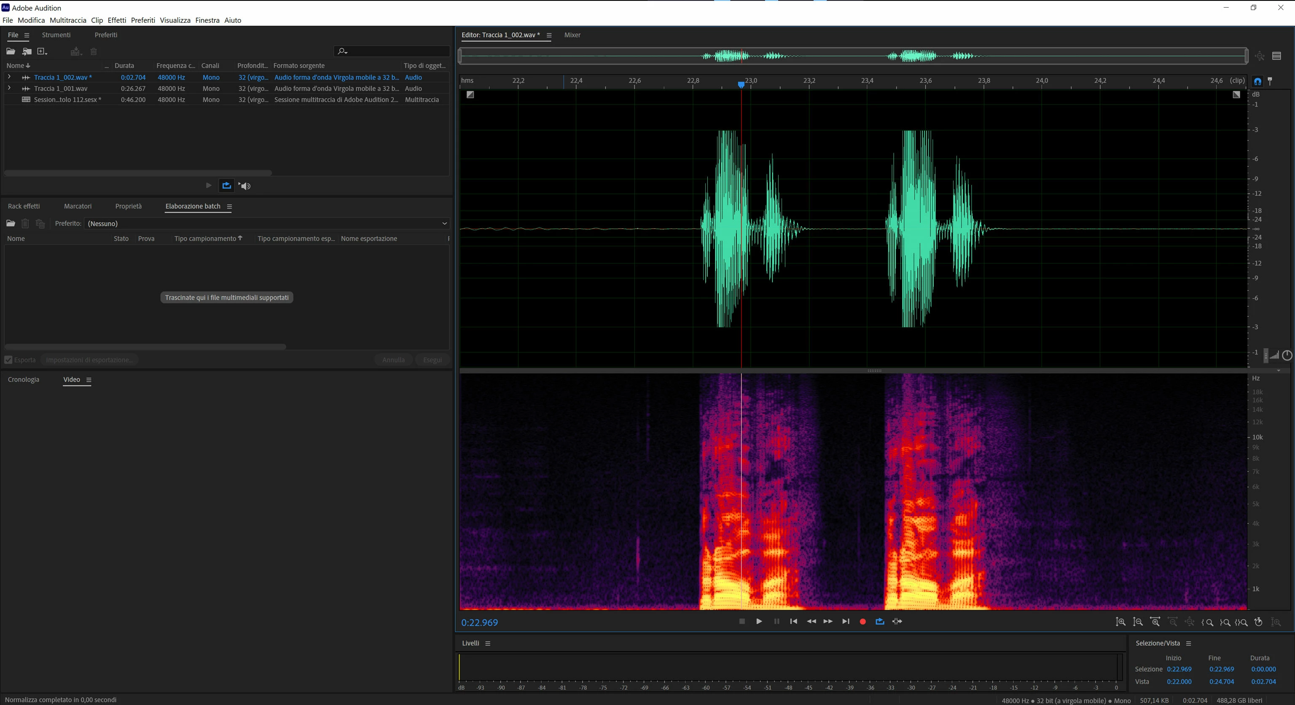The image size is (1295, 705).
Task: Toggle Auto-play speaker icon in Files panel
Action: [245, 186]
